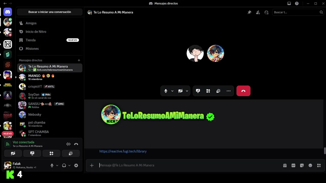Click the Voz conectada status label

click(x=23, y=142)
